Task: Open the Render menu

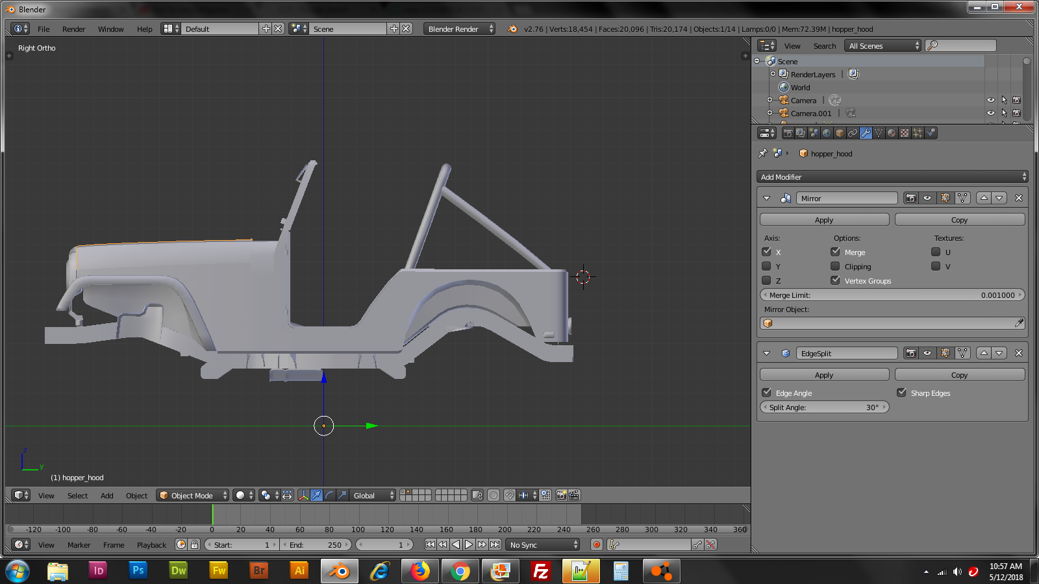Action: point(73,29)
